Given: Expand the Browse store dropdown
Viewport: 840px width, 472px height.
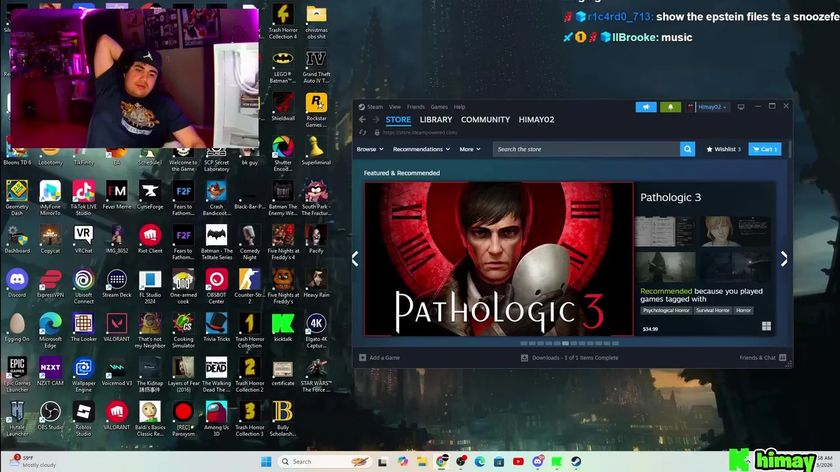Looking at the screenshot, I should 370,149.
